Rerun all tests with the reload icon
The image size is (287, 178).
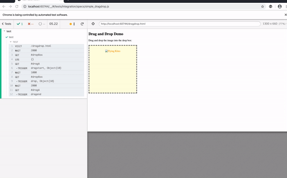(x=82, y=24)
